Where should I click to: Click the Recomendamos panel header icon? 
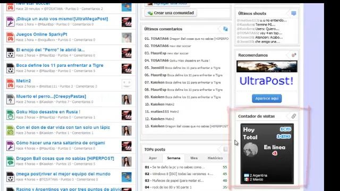tap(294, 55)
